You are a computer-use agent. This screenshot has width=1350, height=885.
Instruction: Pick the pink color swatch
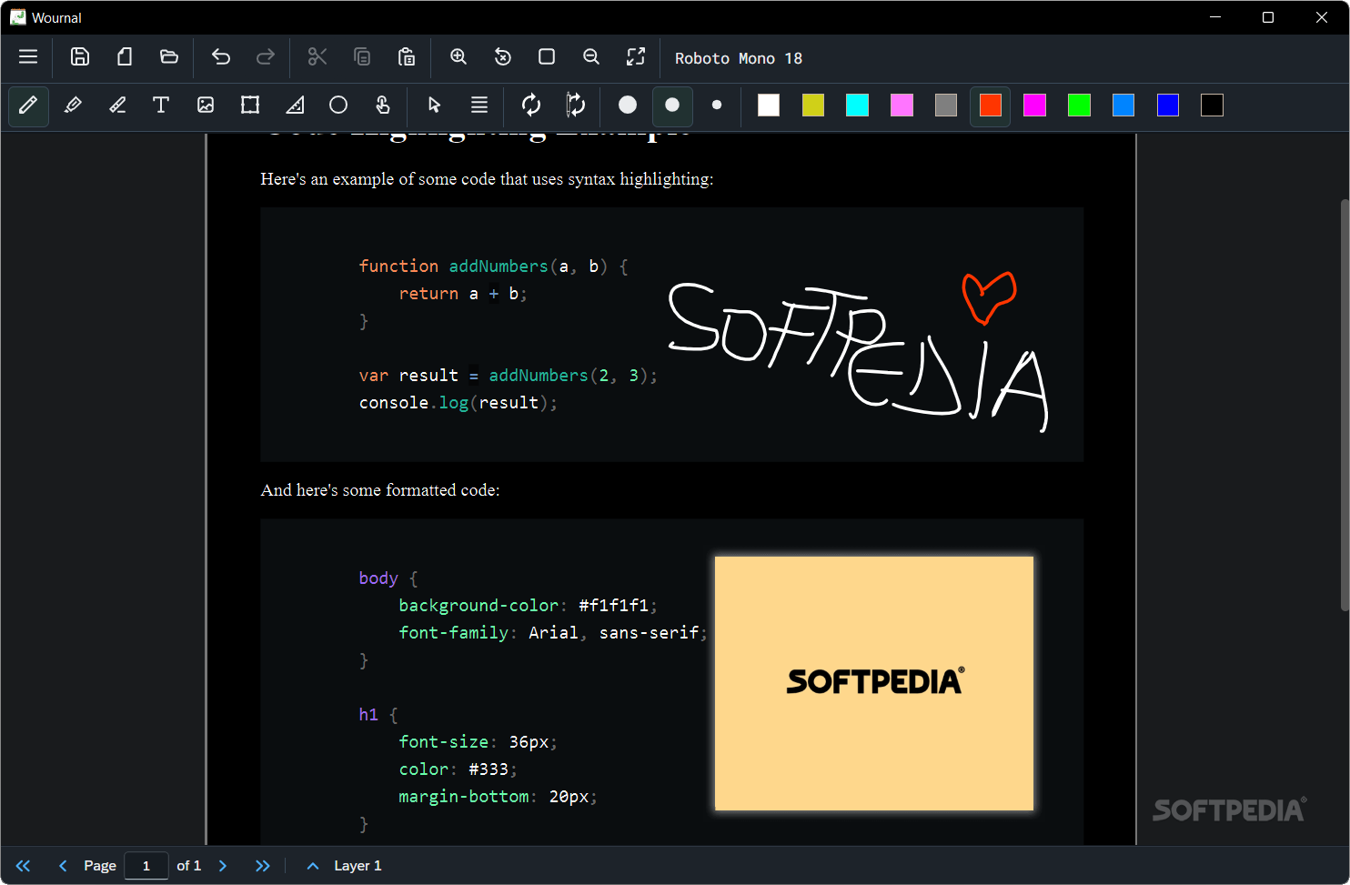(902, 106)
